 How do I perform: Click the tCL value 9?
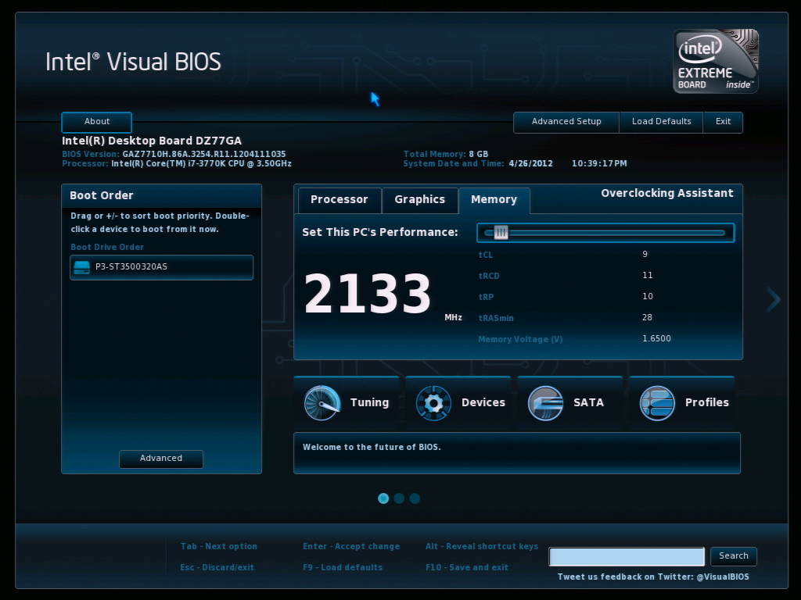click(645, 254)
